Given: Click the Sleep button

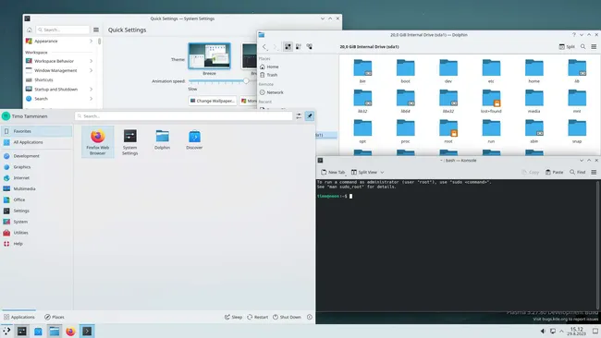Looking at the screenshot, I should click(x=233, y=317).
